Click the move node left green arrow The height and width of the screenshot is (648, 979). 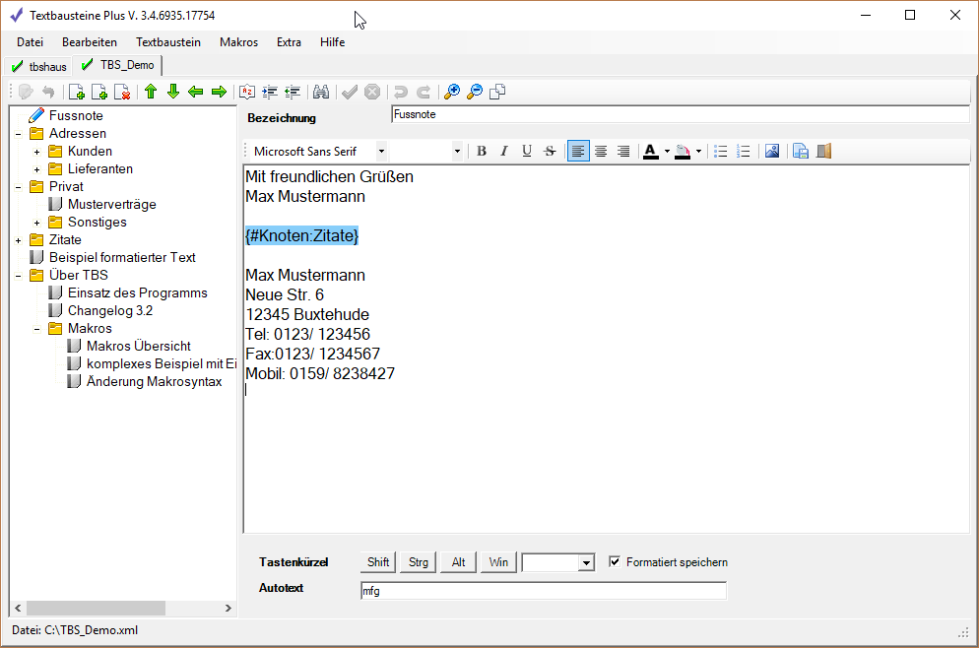coord(196,92)
